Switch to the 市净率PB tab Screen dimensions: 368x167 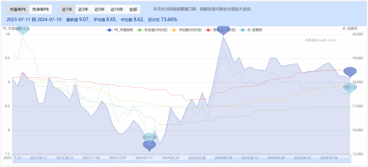(41, 10)
